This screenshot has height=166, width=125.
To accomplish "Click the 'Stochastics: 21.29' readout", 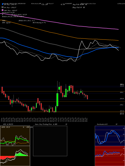I will pyautogui.click(x=8, y=13).
